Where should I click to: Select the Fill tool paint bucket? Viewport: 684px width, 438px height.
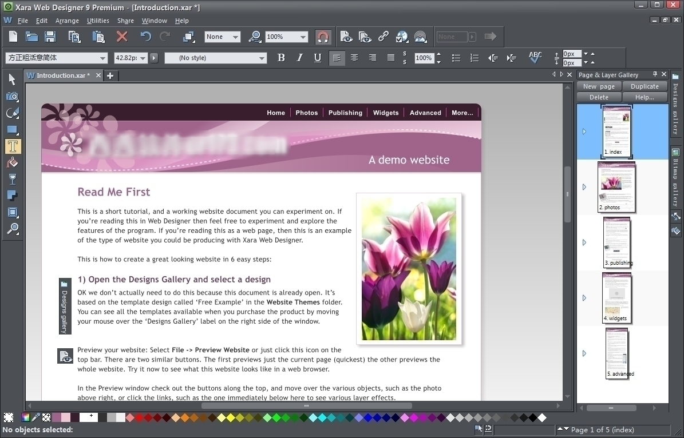coord(12,163)
